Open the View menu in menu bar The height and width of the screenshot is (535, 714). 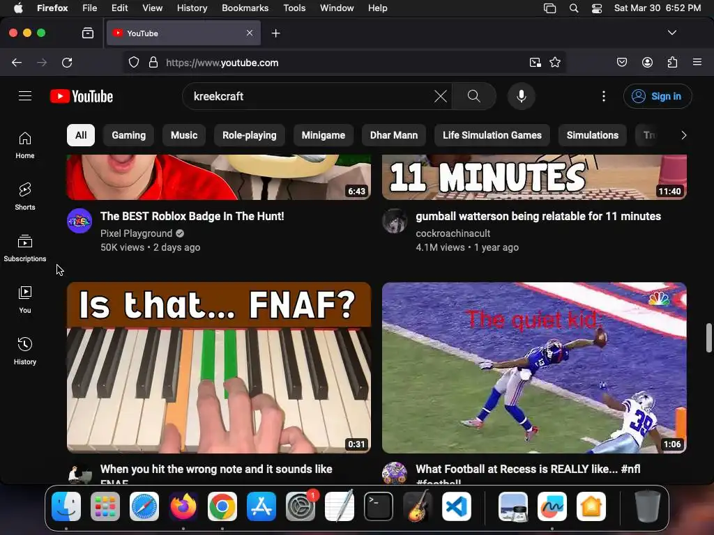pyautogui.click(x=152, y=8)
